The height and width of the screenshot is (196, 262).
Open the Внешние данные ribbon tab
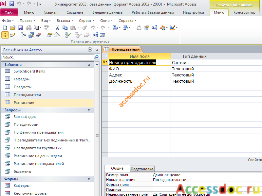tap(107, 12)
